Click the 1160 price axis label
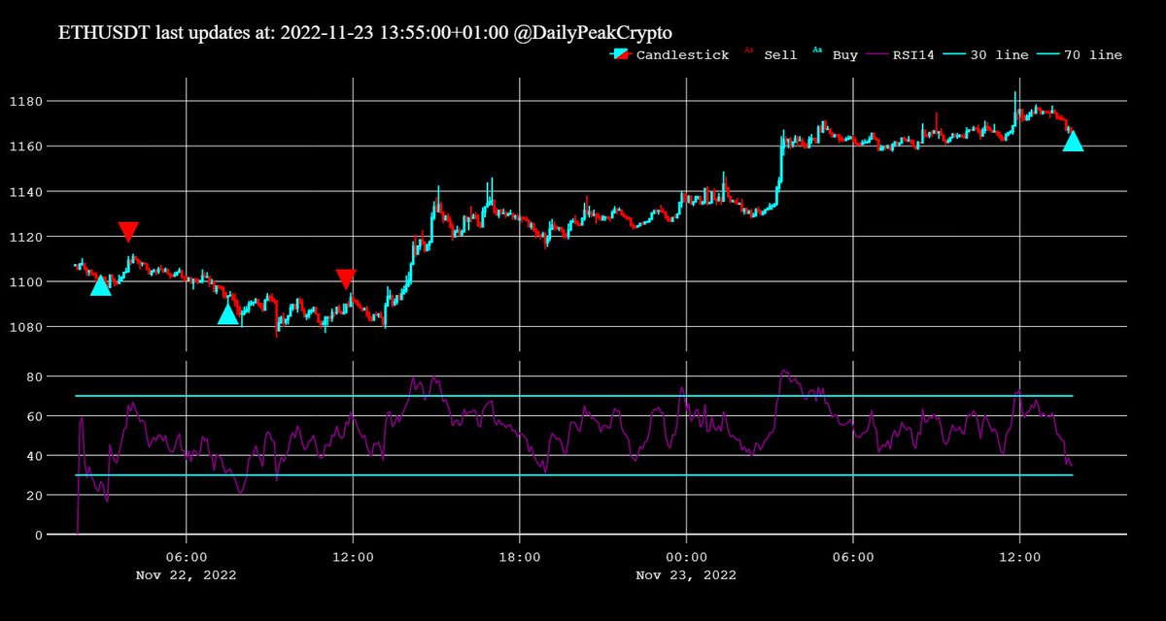 pos(27,147)
